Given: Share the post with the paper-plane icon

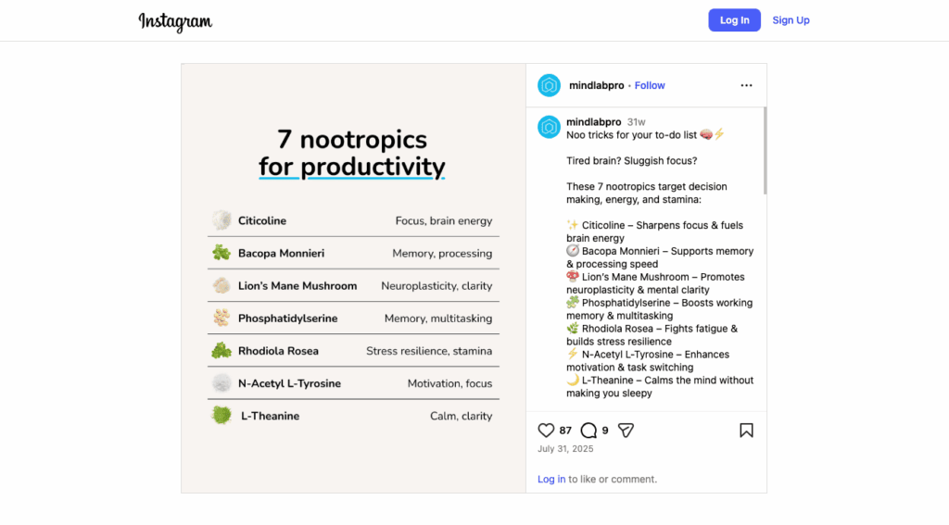Looking at the screenshot, I should click(x=626, y=430).
